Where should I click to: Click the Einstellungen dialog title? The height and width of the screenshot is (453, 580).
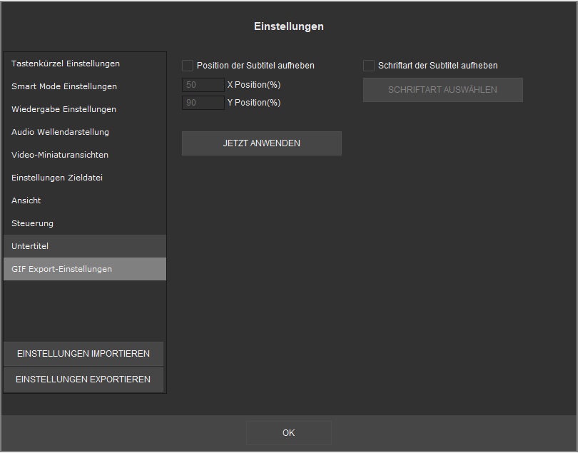pyautogui.click(x=289, y=26)
